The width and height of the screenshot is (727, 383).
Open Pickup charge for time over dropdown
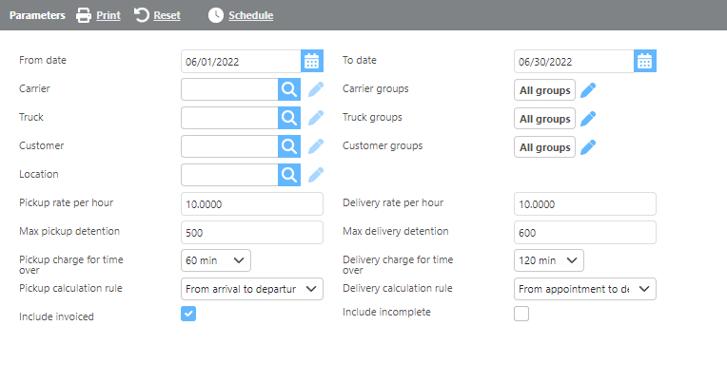point(216,260)
